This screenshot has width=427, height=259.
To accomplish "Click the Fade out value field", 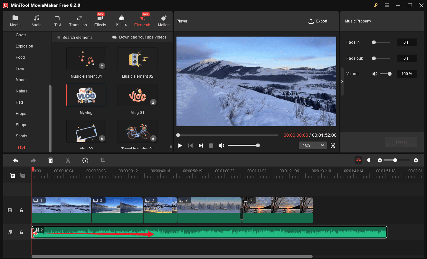I will (407, 58).
